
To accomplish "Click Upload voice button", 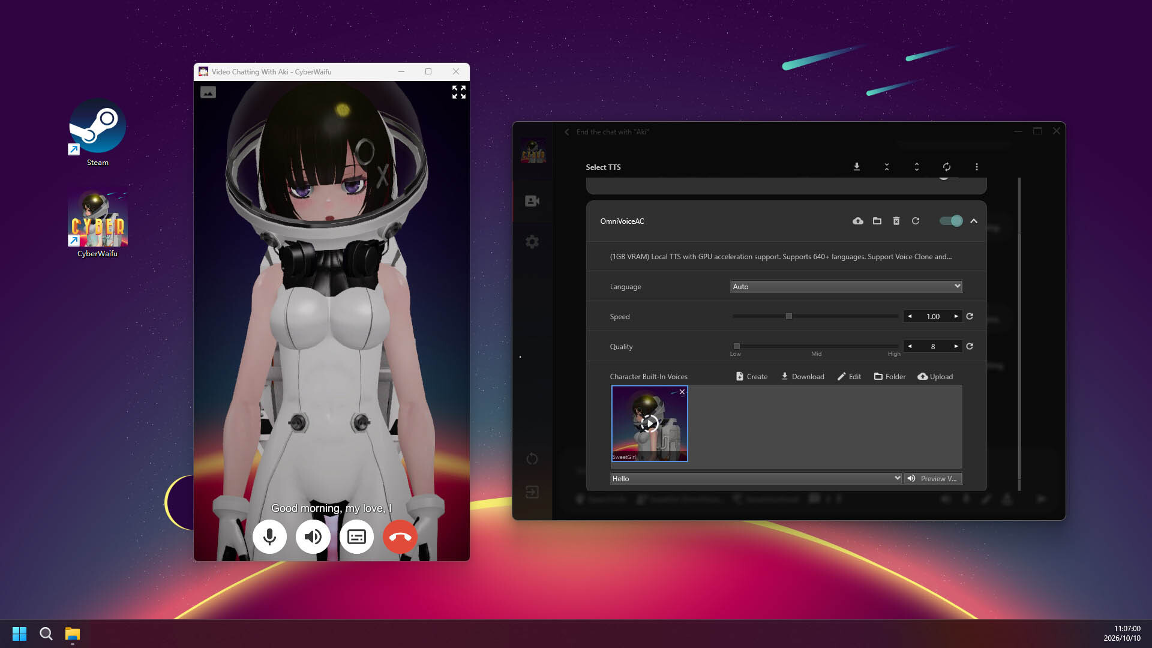I will [x=935, y=377].
